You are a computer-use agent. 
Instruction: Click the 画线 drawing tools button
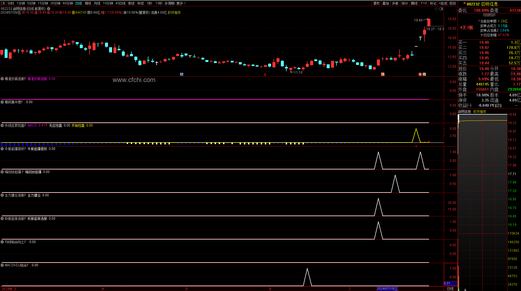pyautogui.click(x=414, y=3)
